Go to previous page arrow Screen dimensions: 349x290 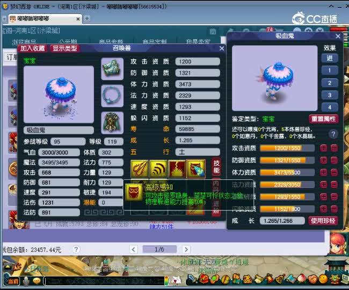click(133, 249)
